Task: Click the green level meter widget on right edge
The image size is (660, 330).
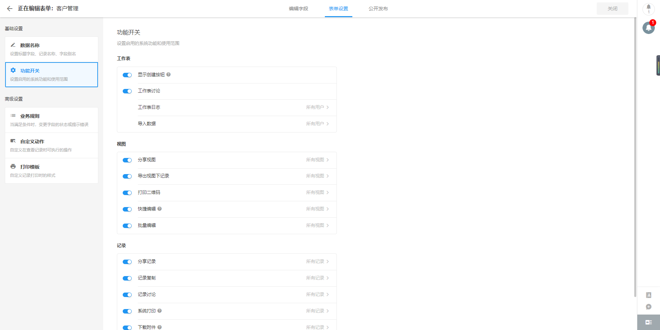Action: 658,65
